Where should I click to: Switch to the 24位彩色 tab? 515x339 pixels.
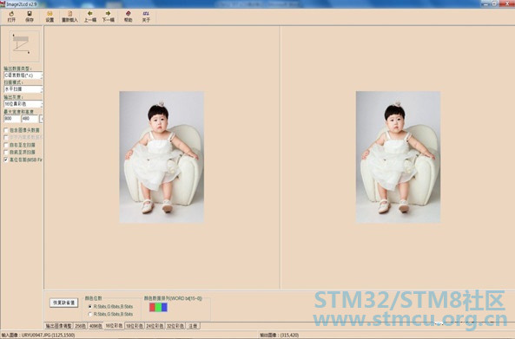click(x=155, y=326)
